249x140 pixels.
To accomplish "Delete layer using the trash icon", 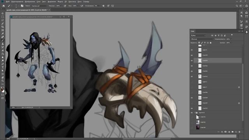I will pyautogui.click(x=240, y=132).
